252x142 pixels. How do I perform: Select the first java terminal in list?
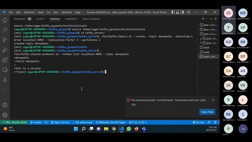point(209,25)
